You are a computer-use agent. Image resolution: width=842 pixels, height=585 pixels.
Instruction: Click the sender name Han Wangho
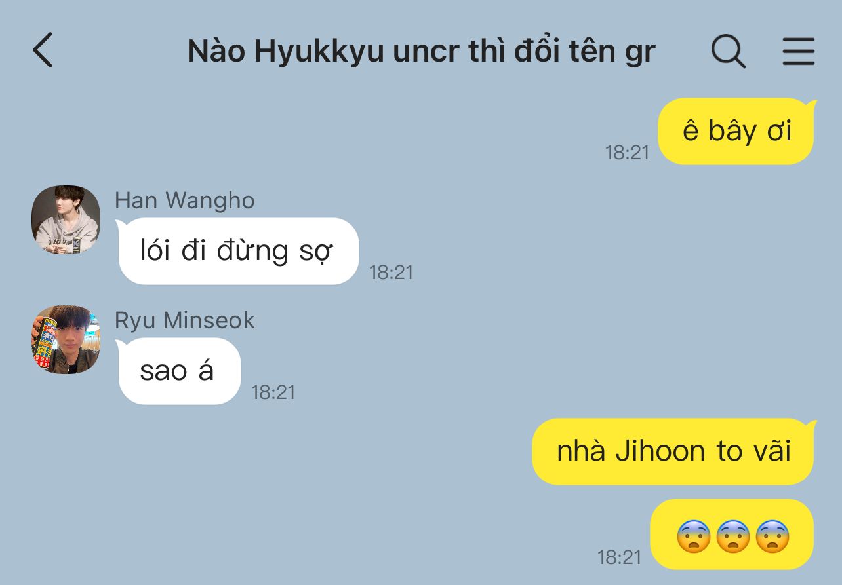tap(184, 200)
